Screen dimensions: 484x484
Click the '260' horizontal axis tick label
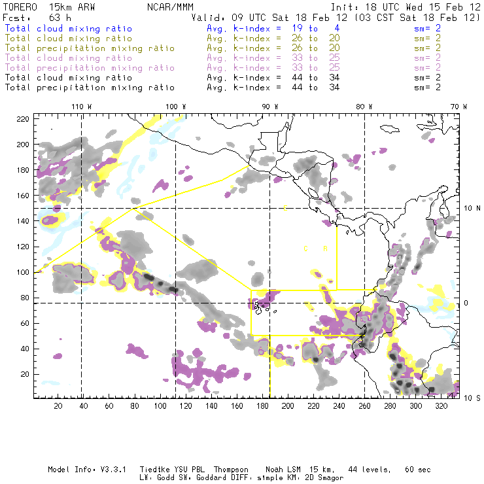click(x=364, y=406)
